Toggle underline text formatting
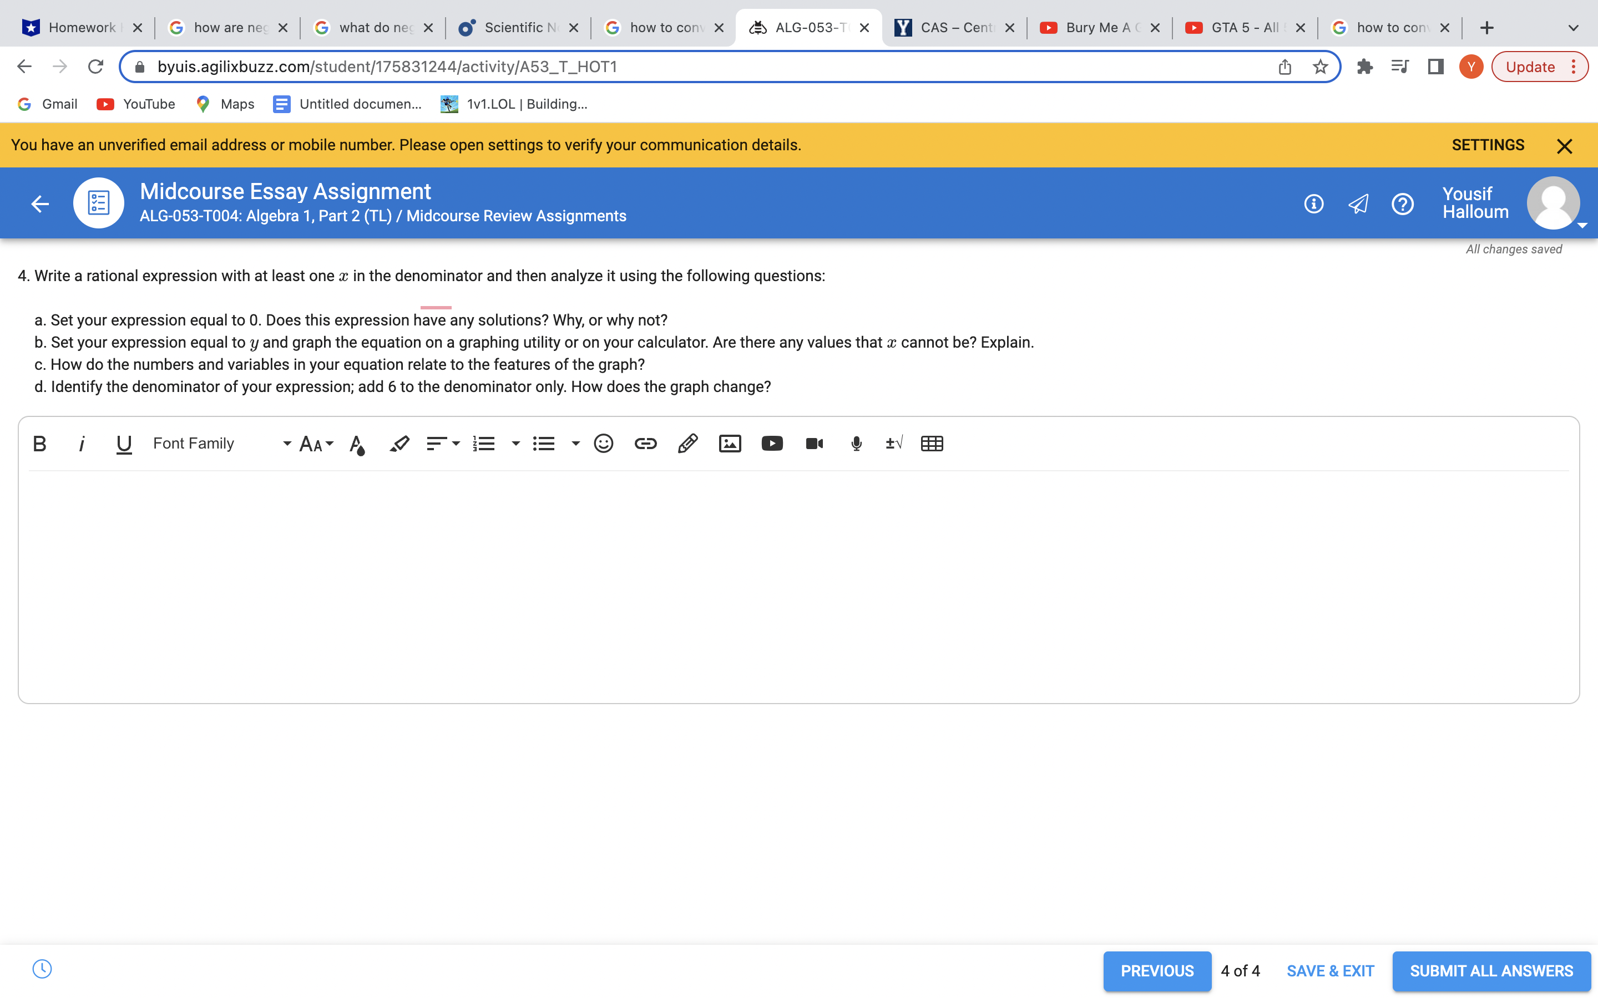 coord(124,443)
